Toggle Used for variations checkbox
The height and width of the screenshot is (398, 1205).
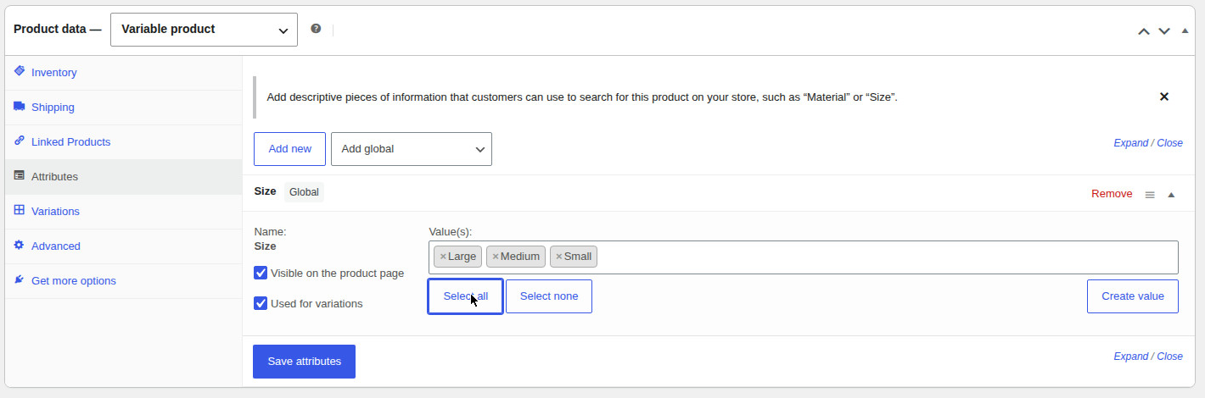pyautogui.click(x=261, y=303)
